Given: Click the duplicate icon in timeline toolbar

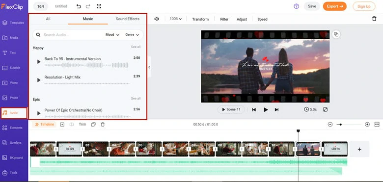Looking at the screenshot, I should coord(93,125).
